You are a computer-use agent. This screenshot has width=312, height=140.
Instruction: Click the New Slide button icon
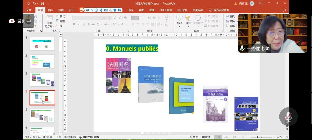point(49,18)
